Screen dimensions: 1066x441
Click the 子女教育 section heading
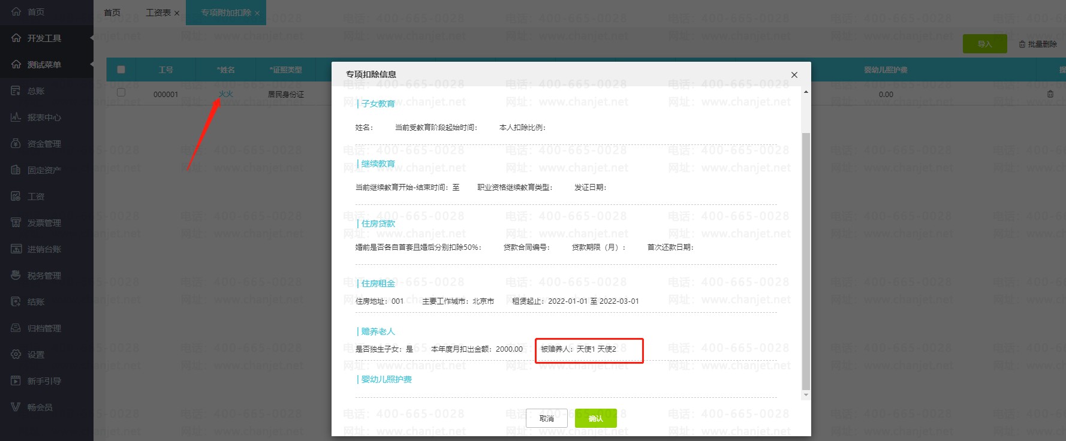click(378, 104)
